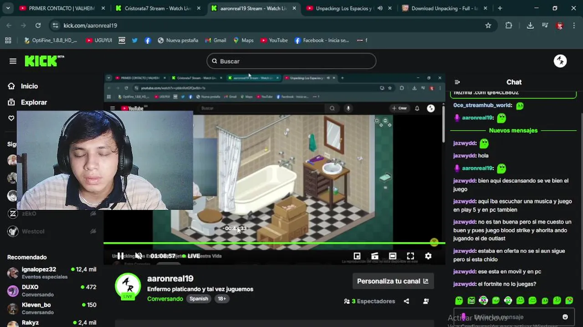
Task: Open aaronreal19 channel avatar
Action: [x=128, y=286]
